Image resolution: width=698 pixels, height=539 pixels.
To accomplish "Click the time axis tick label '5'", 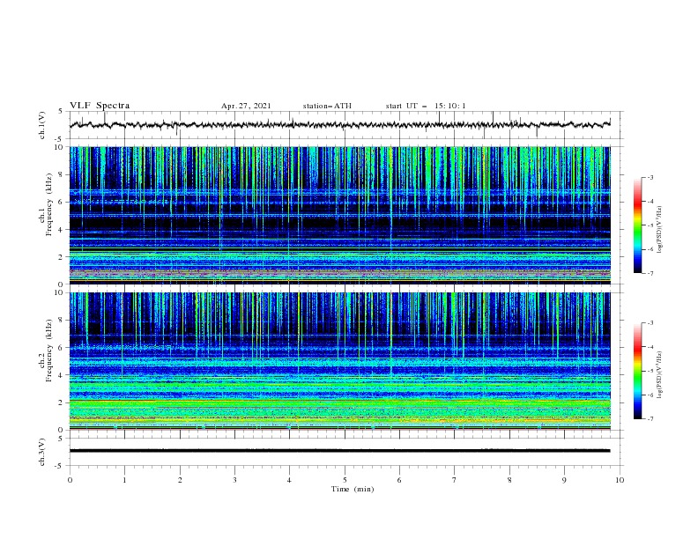I will 345,480.
